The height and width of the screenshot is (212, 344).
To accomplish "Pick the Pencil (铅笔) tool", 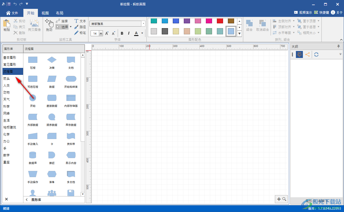I will pos(80,33).
